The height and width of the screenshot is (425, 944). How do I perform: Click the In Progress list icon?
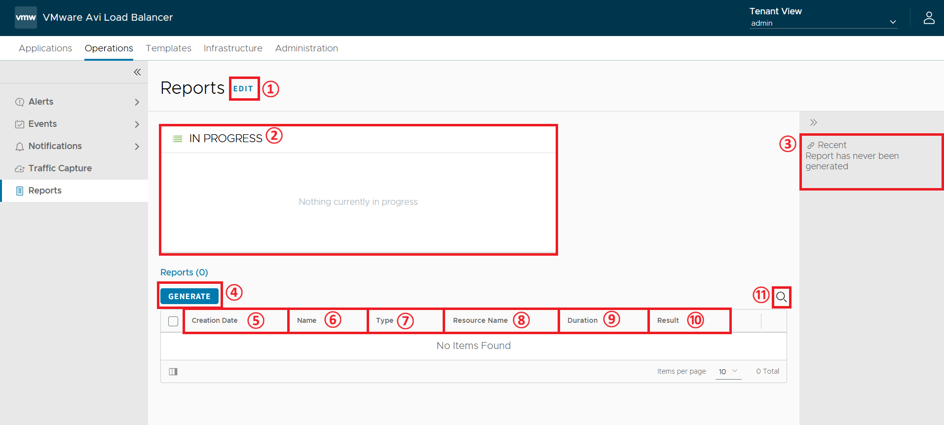pos(177,139)
